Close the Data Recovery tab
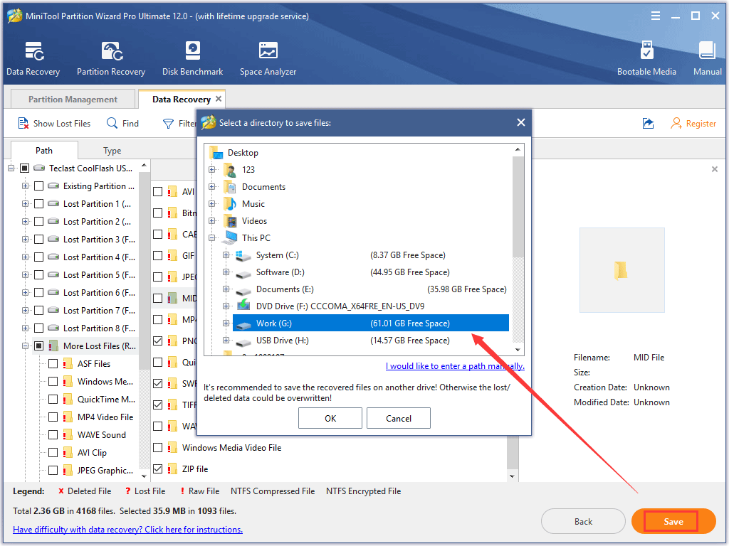729x546 pixels. point(219,99)
